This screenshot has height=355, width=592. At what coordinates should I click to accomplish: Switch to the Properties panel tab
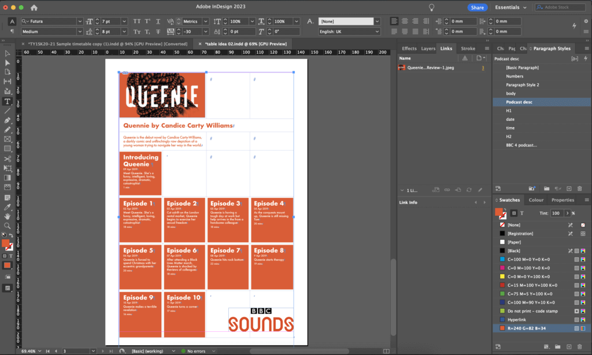563,200
